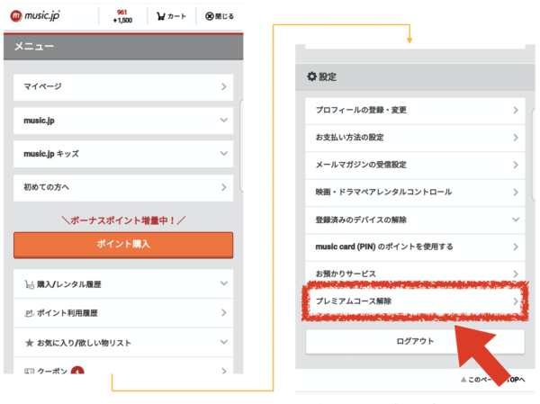The height and width of the screenshot is (404, 540).
Task: Click the chevron on お支払い方法の設定 row
Action: [x=516, y=138]
